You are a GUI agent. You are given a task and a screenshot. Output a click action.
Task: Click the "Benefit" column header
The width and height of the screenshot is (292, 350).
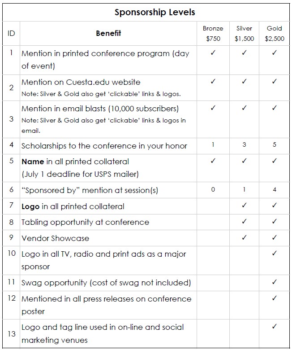(108, 33)
